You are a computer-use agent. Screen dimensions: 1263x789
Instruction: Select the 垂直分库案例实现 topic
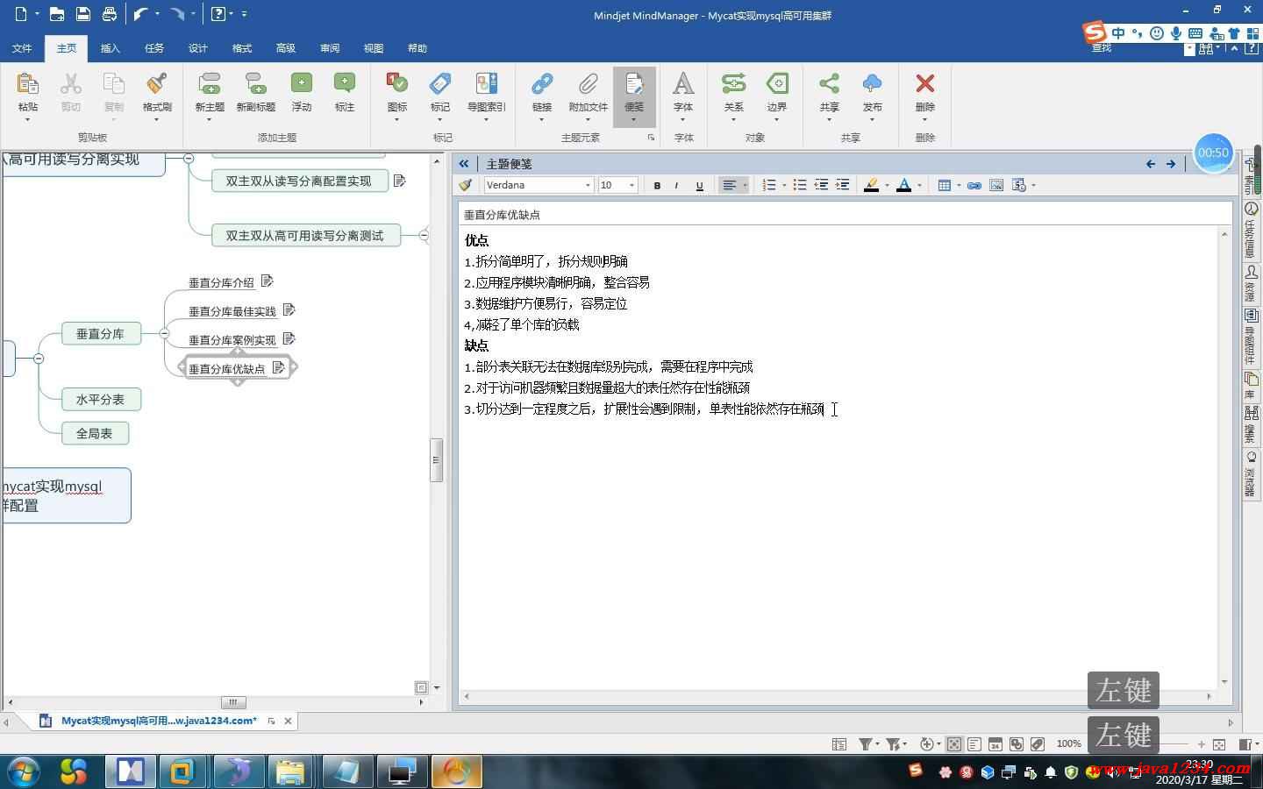(232, 340)
